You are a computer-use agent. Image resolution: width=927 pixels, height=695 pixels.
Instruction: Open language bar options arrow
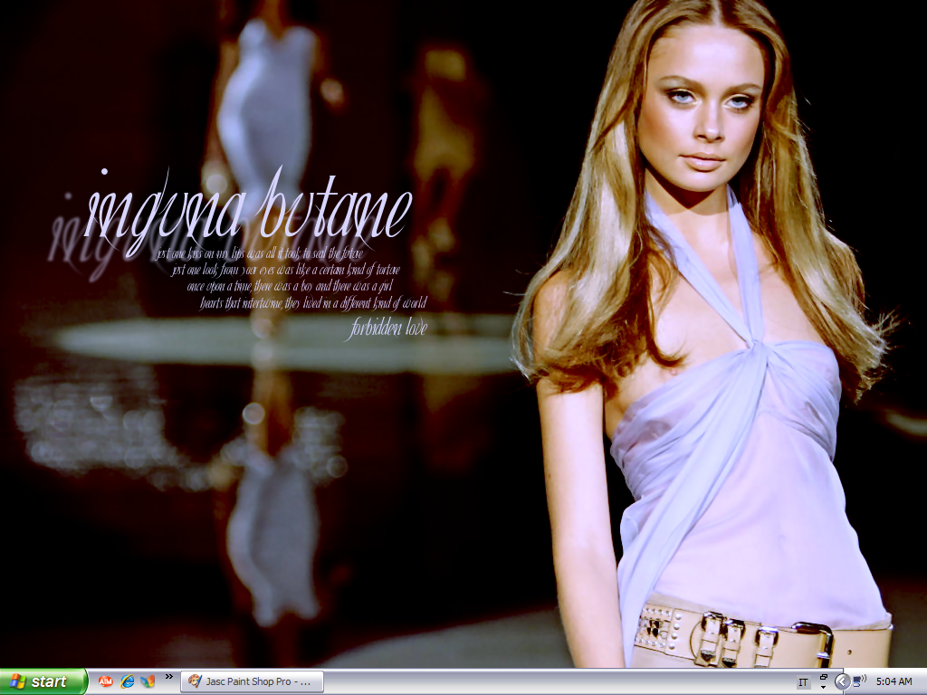click(824, 687)
